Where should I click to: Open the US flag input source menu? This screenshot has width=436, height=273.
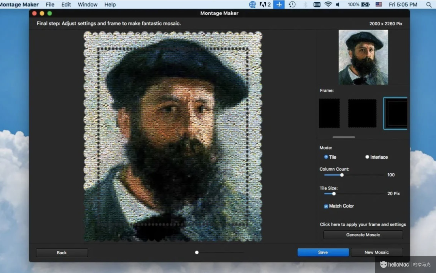coord(378,4)
